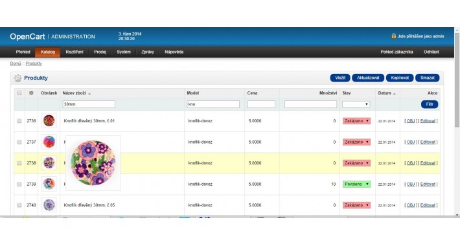Click the Smazat button
The height and width of the screenshot is (246, 460).
427,78
